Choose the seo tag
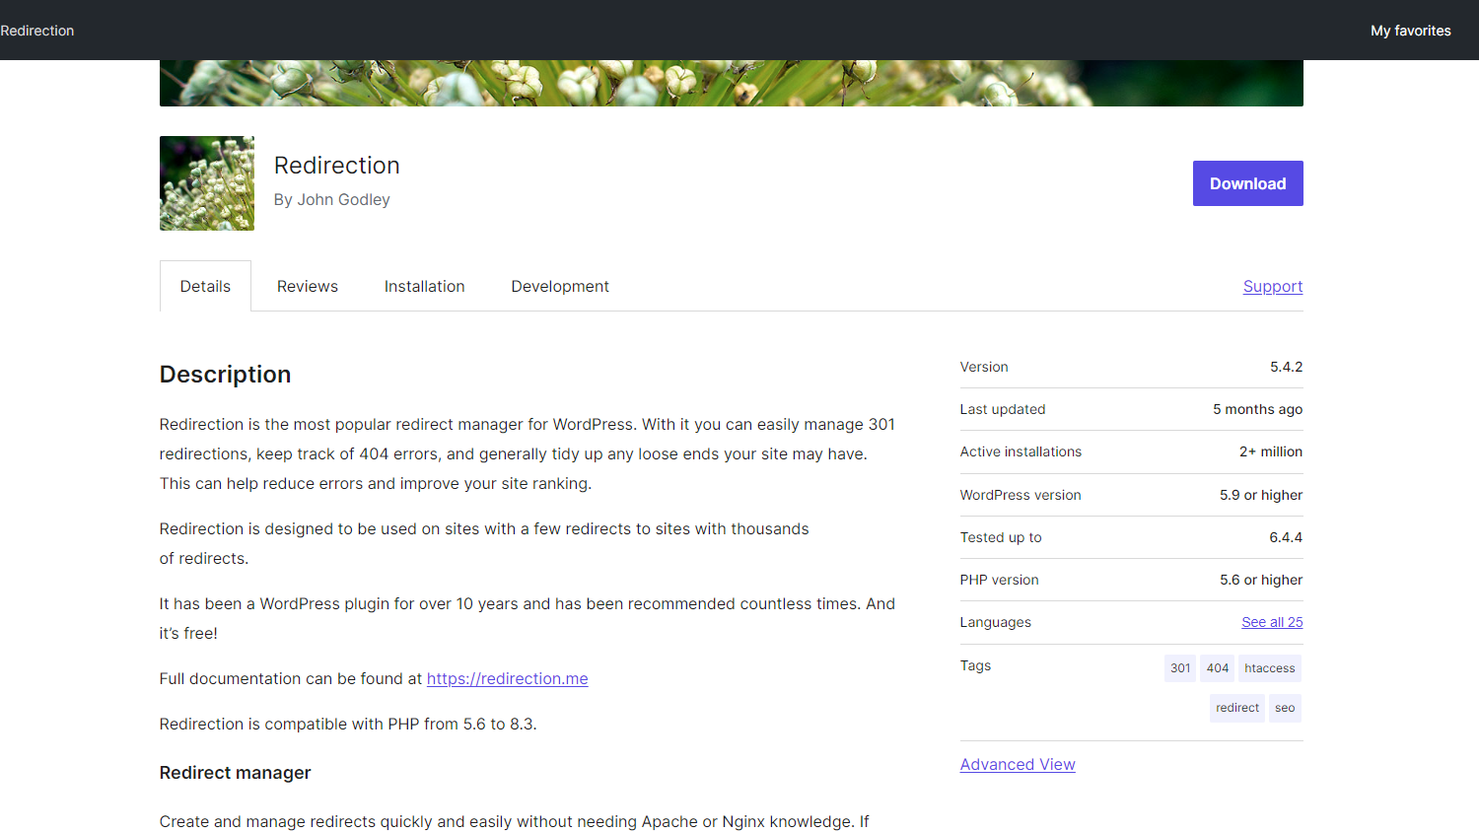The width and height of the screenshot is (1479, 832). point(1285,708)
